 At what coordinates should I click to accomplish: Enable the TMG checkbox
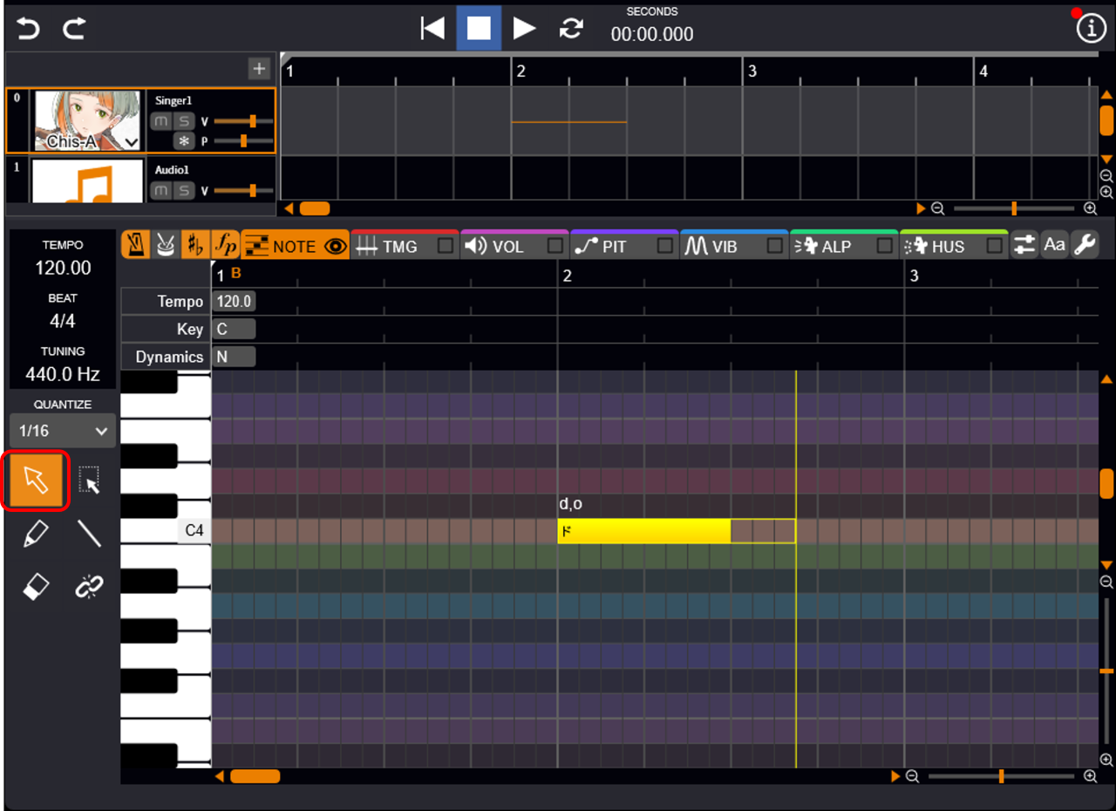[446, 247]
